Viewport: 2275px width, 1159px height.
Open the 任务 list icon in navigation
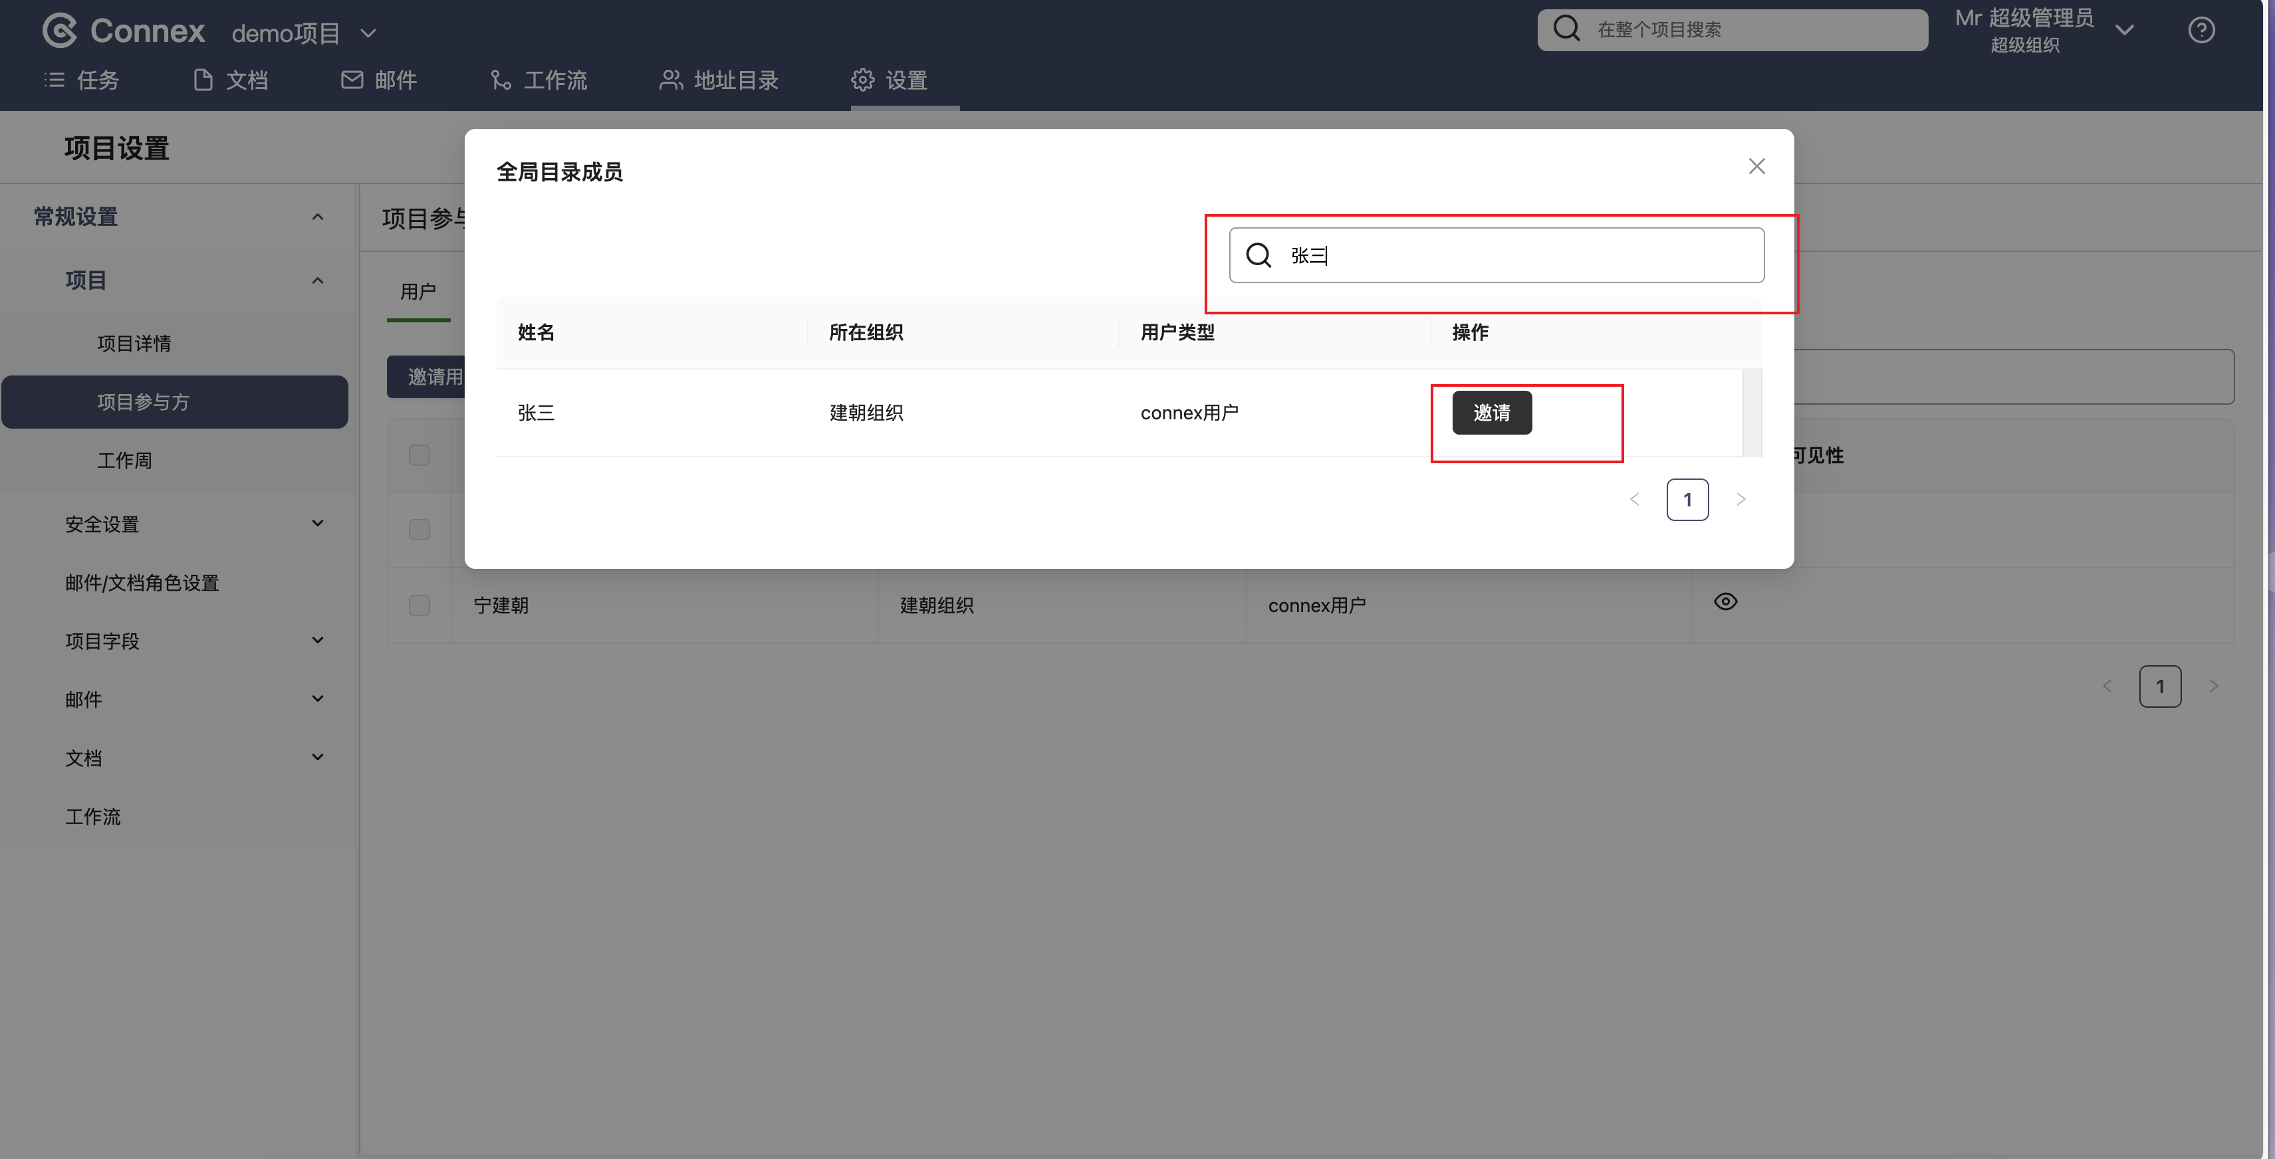(x=55, y=80)
